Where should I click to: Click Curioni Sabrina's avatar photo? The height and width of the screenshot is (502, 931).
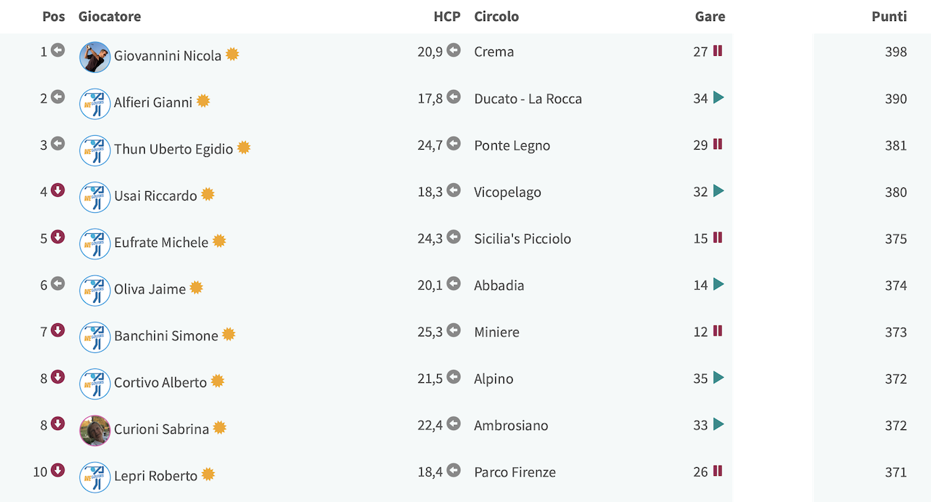tap(95, 431)
